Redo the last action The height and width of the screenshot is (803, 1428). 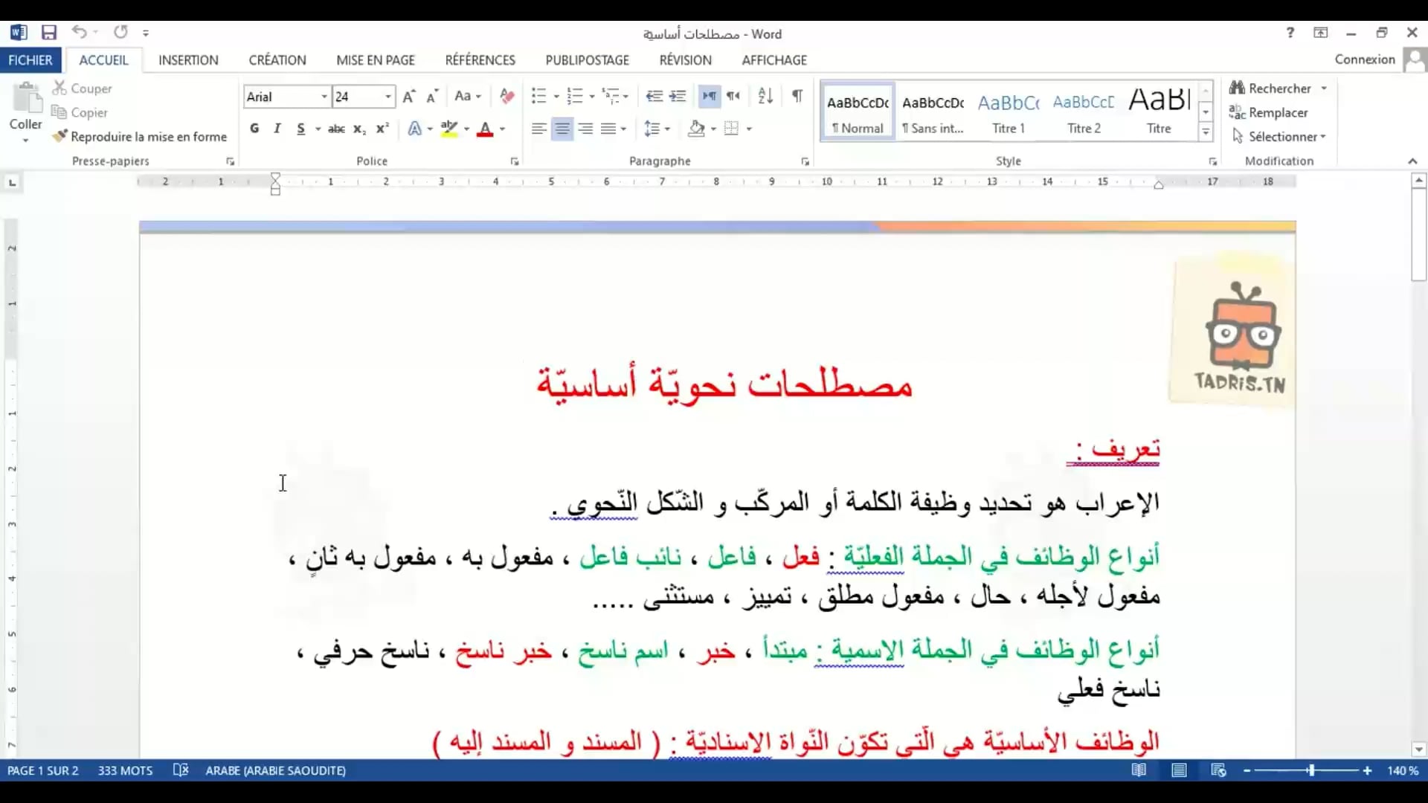pyautogui.click(x=120, y=32)
